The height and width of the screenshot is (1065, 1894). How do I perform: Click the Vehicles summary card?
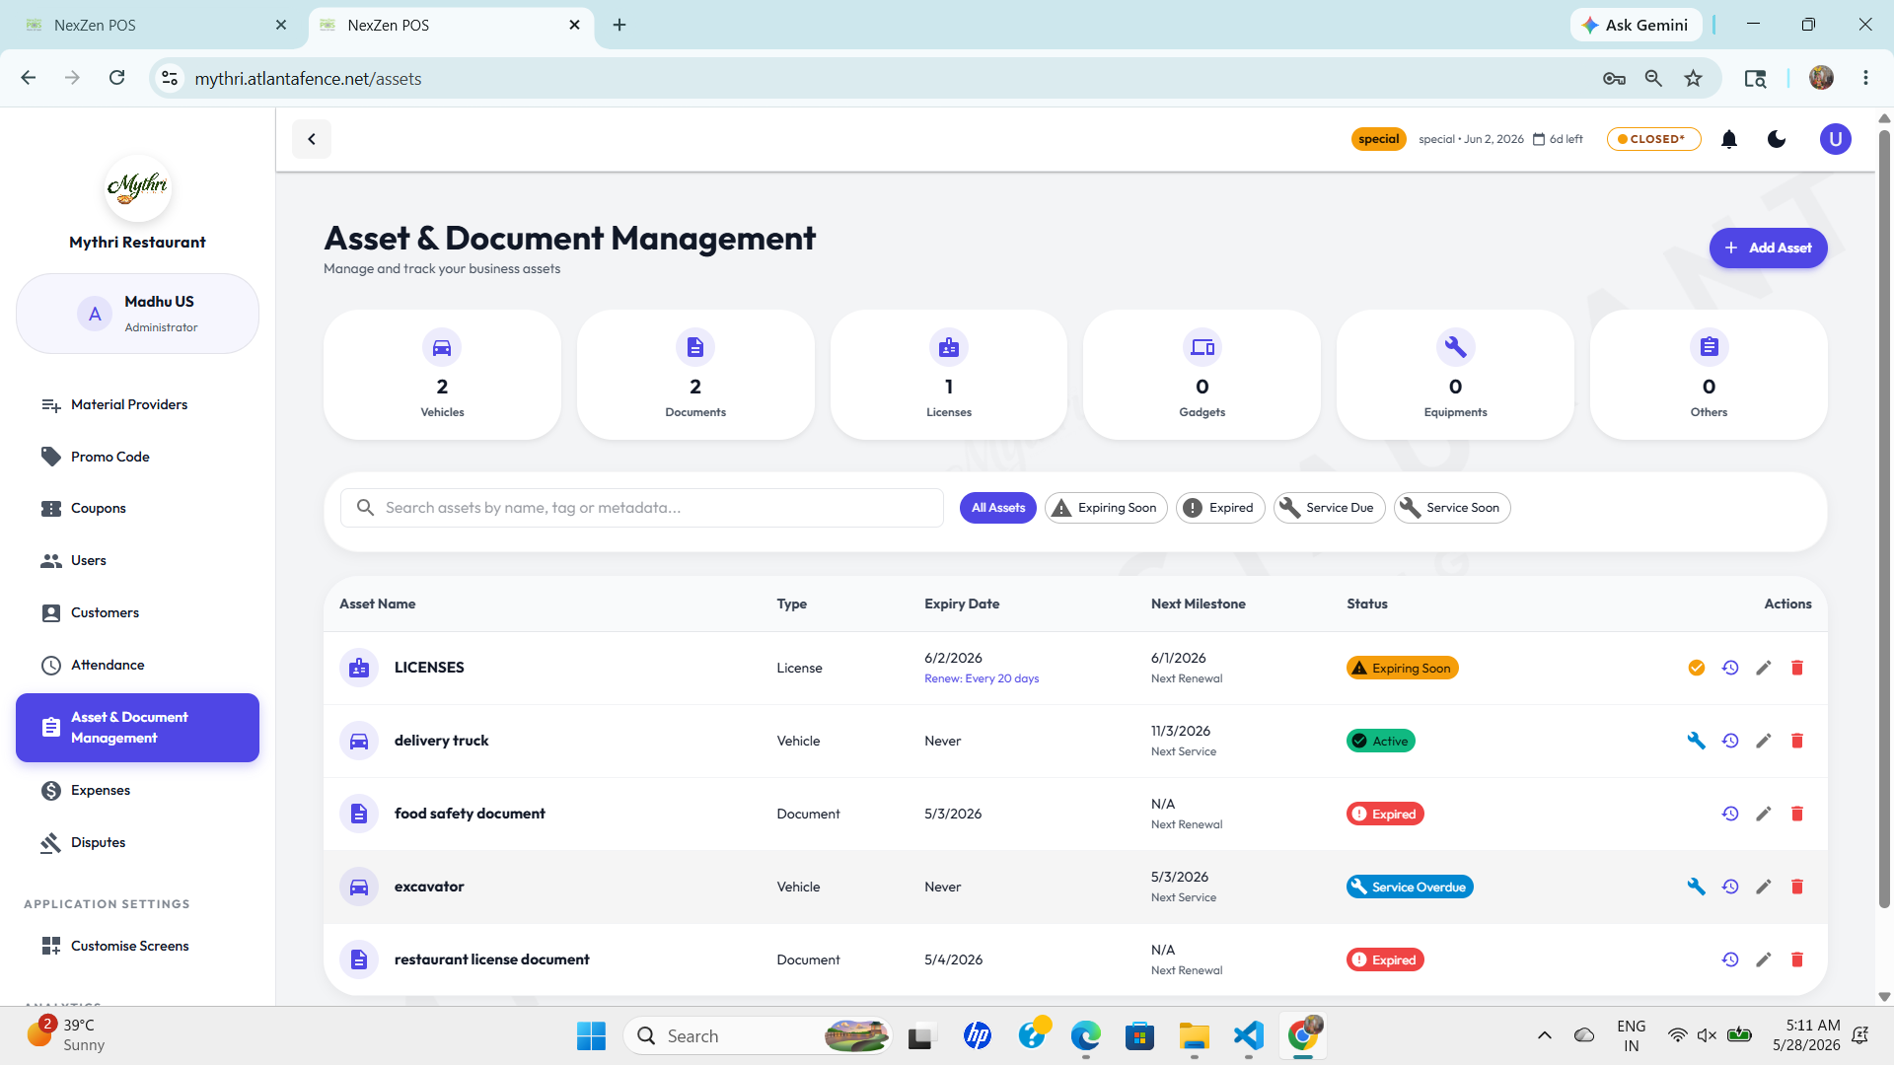click(x=442, y=375)
